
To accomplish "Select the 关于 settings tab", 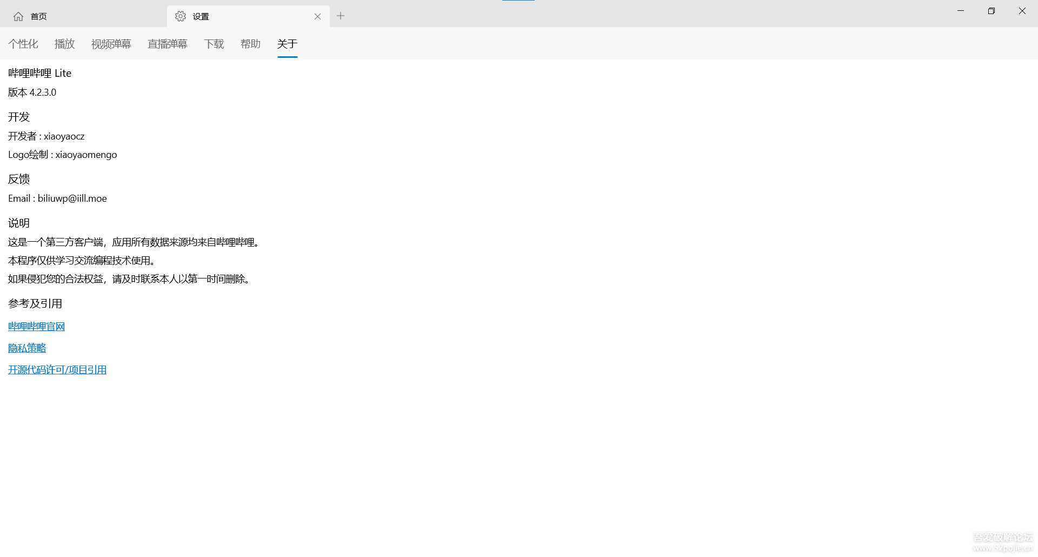I will [x=287, y=44].
